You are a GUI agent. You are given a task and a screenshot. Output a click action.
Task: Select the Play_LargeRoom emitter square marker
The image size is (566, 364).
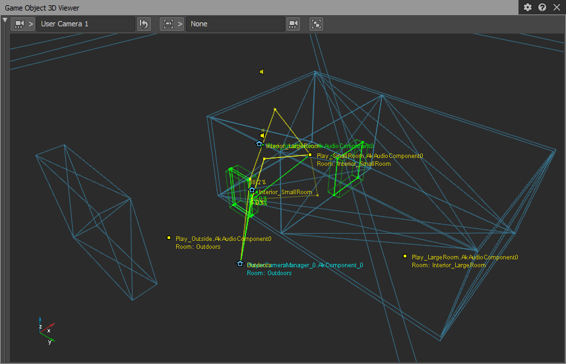point(405,256)
